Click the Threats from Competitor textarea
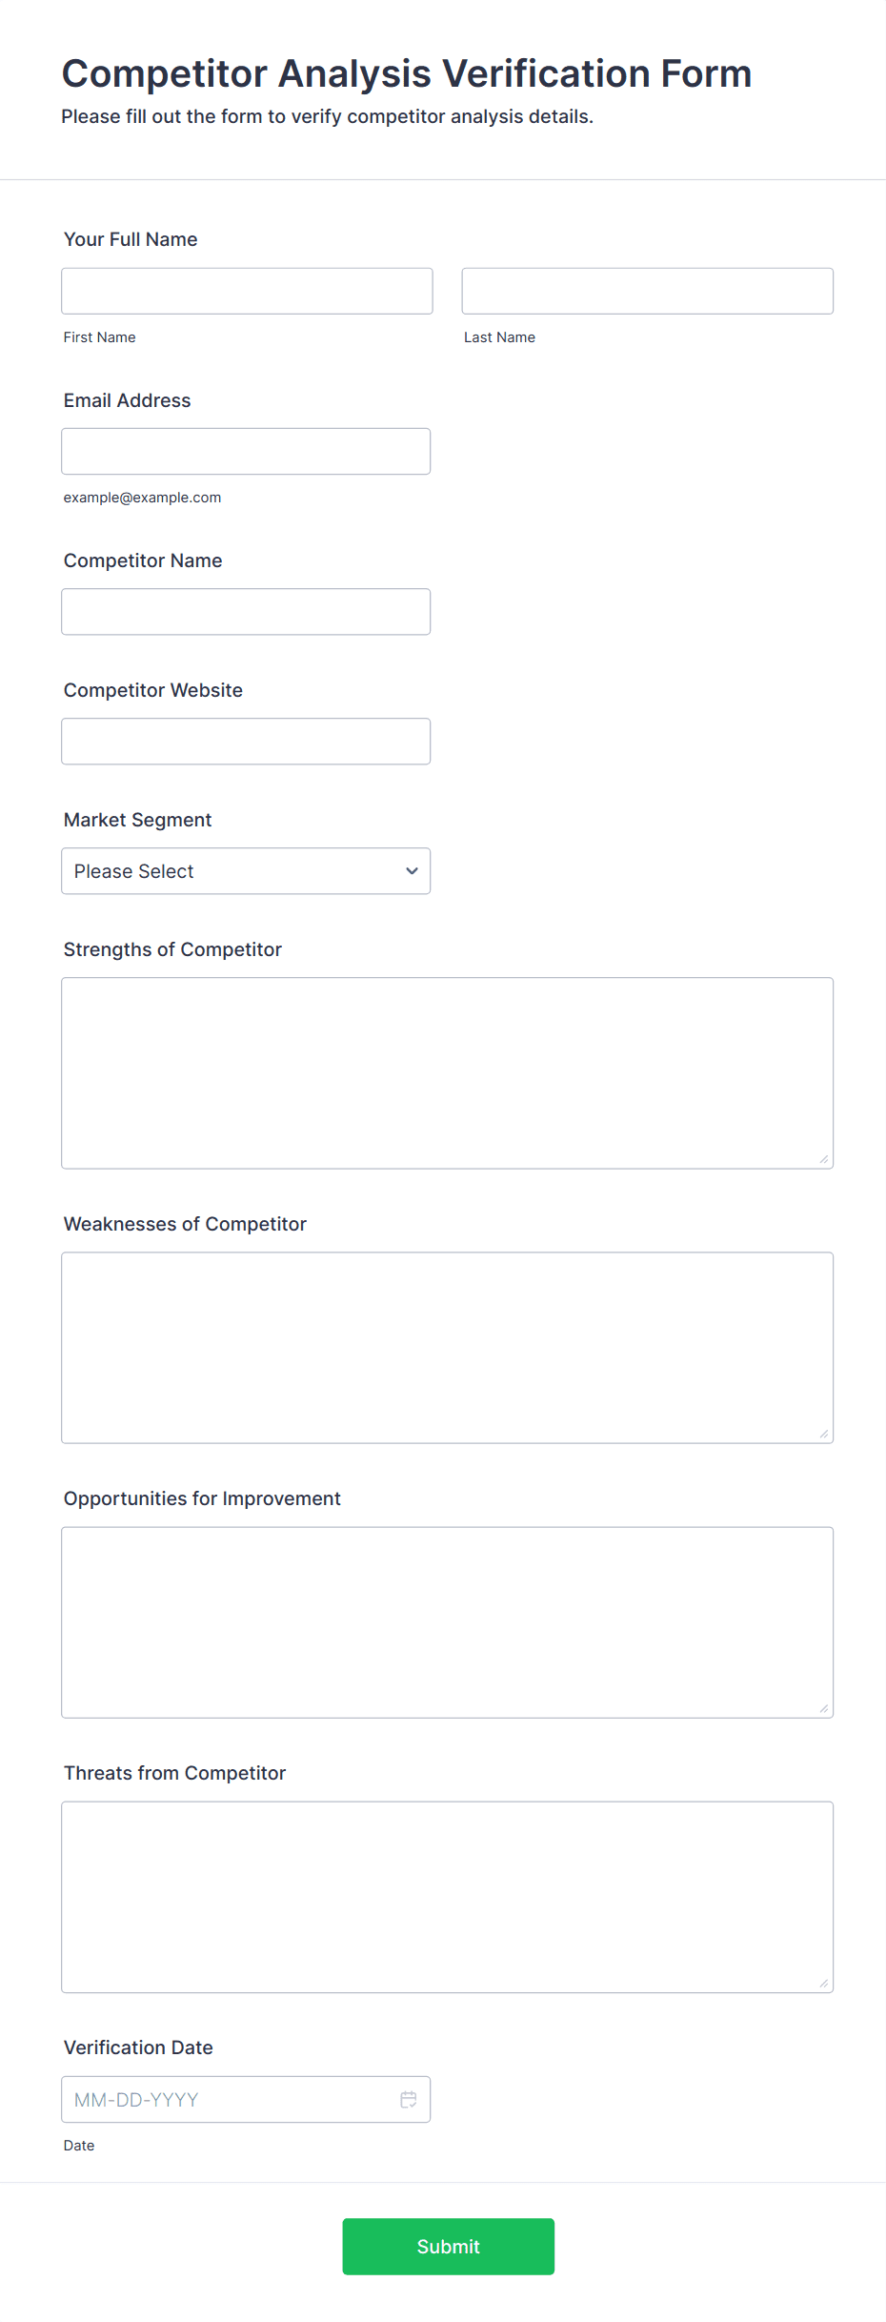 [x=447, y=1896]
